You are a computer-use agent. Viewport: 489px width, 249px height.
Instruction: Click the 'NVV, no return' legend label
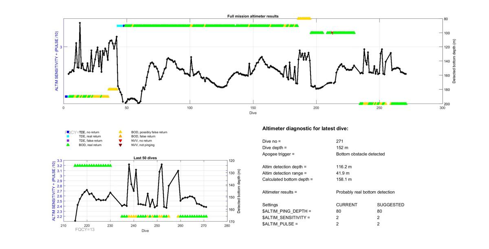click(142, 141)
